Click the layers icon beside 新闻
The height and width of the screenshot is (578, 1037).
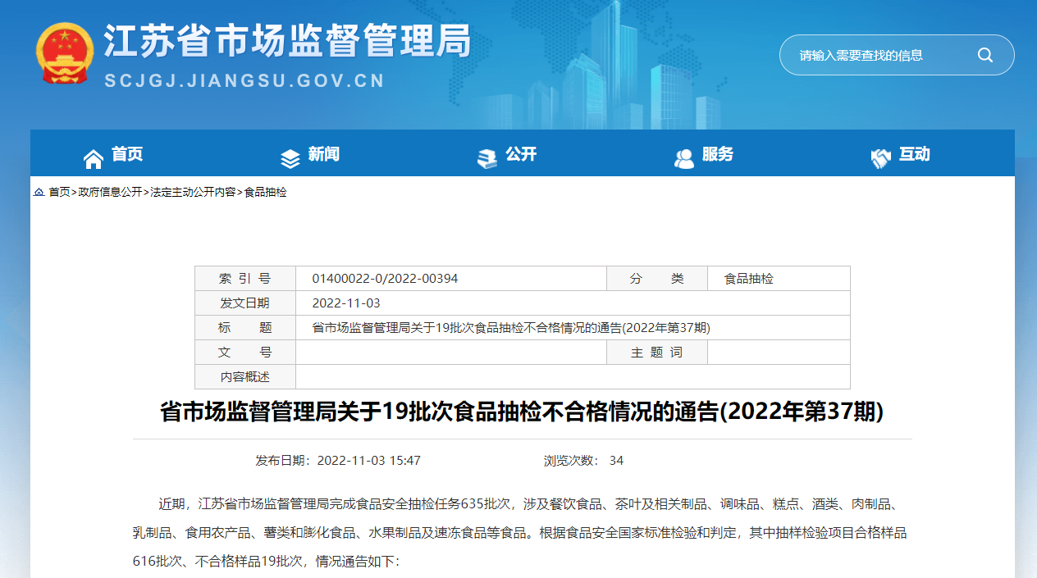290,157
